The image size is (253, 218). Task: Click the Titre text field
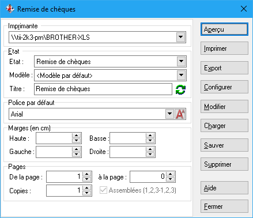[103, 89]
